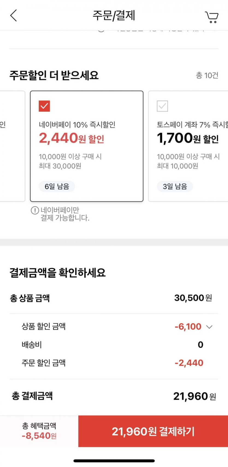Open the shopping cart icon
Image resolution: width=228 pixels, height=467 pixels.
tap(212, 17)
